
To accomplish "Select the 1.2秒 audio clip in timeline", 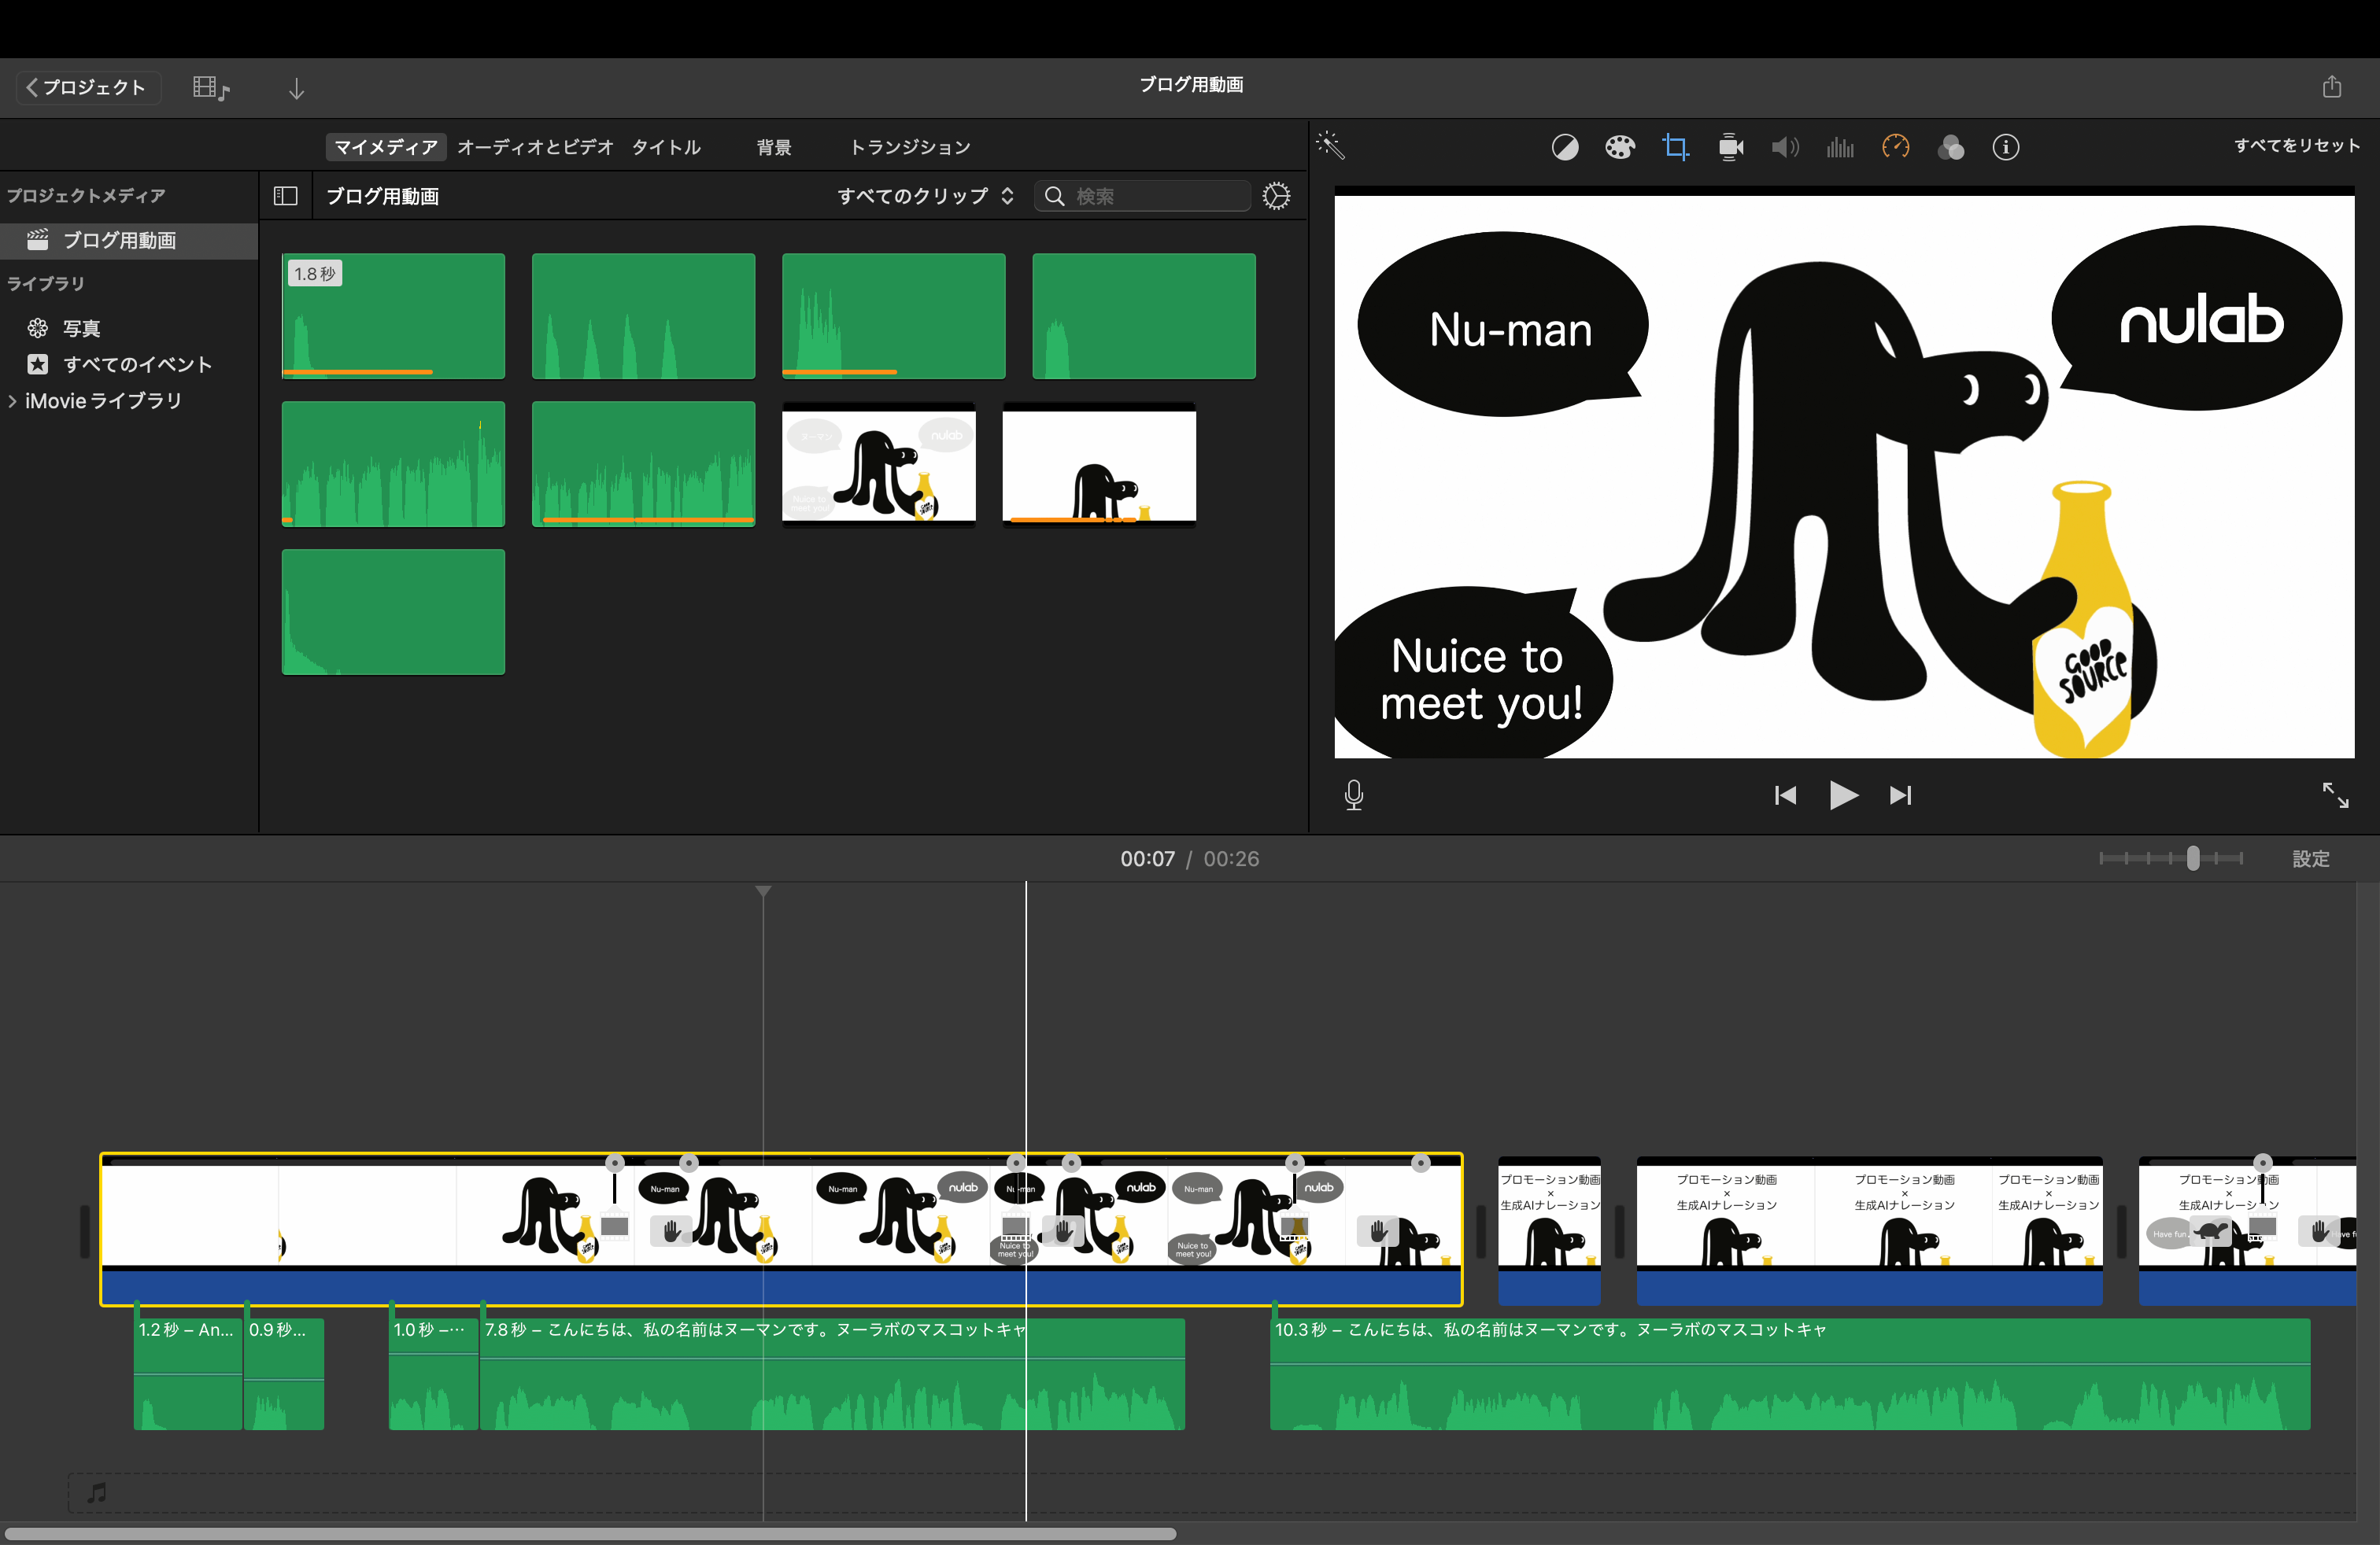I will 188,1374.
